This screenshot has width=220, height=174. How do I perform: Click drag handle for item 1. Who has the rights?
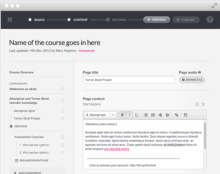tap(63, 145)
